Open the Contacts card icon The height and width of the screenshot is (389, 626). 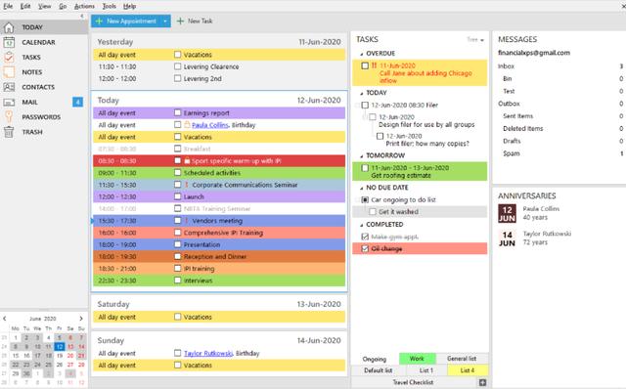pyautogui.click(x=9, y=87)
